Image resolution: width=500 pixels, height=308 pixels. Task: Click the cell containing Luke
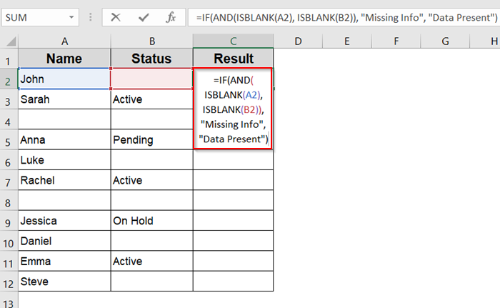point(64,160)
